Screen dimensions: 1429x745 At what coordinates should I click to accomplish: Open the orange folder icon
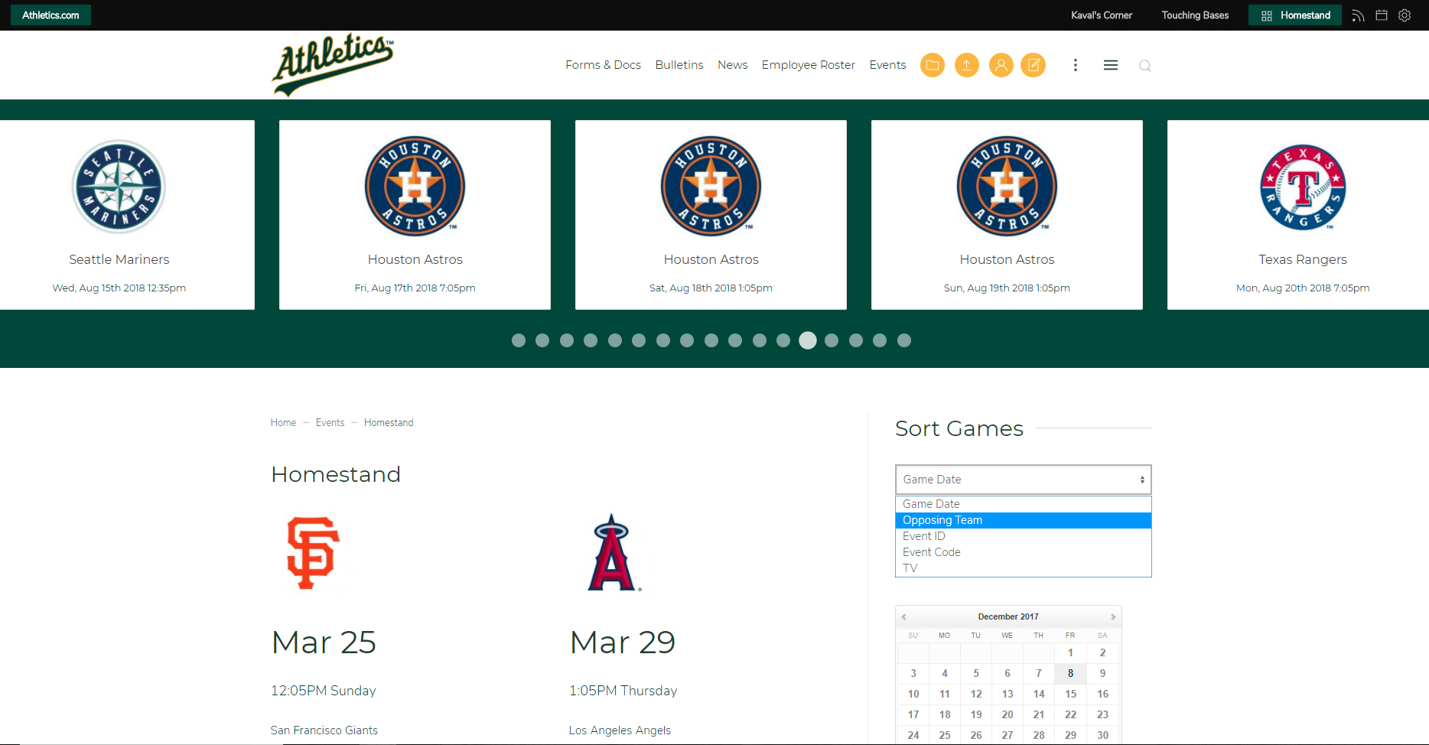[x=932, y=65]
